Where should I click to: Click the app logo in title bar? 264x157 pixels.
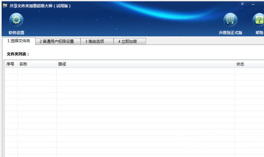tap(5, 6)
